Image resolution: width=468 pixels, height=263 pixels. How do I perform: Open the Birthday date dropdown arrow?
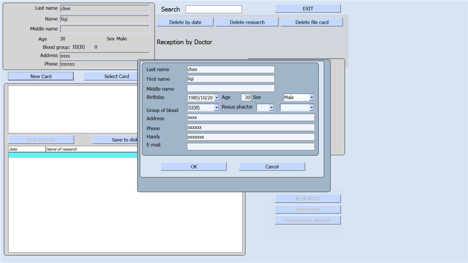216,98
